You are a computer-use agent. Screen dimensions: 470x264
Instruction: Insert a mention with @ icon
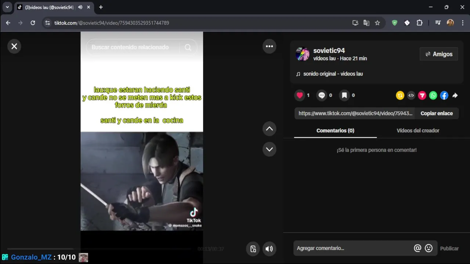point(417,248)
